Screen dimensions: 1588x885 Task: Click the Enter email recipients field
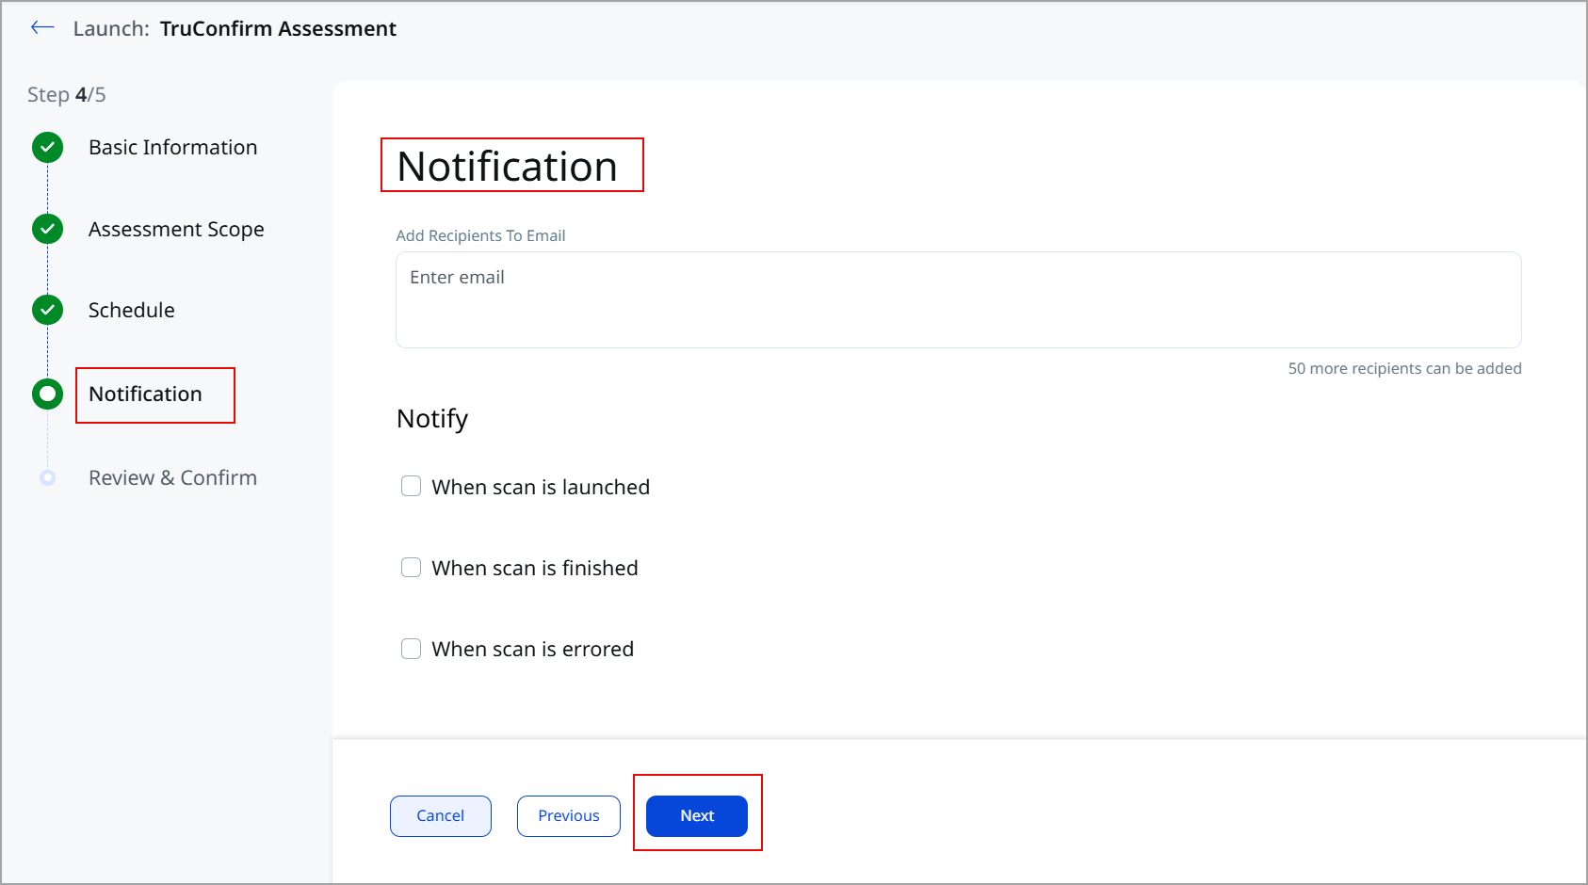point(958,299)
